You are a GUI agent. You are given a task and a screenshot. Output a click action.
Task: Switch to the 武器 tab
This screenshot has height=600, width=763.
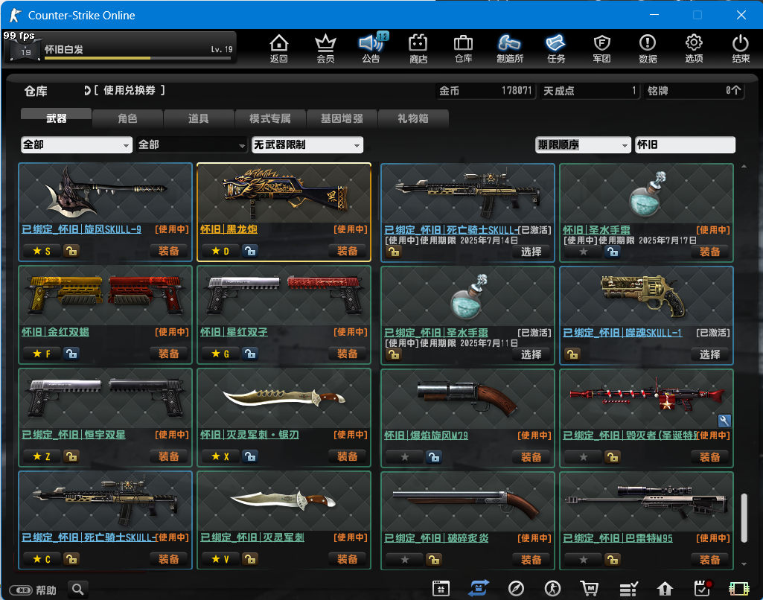tap(56, 118)
